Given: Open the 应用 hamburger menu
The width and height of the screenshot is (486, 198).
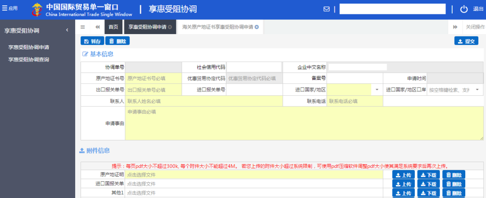Looking at the screenshot, I should (x=10, y=9).
